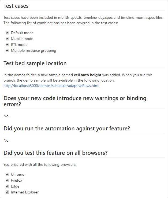Screen dimensions: 168x198
Task: Click the 'Test bed sample location' heading
Action: 35,63
